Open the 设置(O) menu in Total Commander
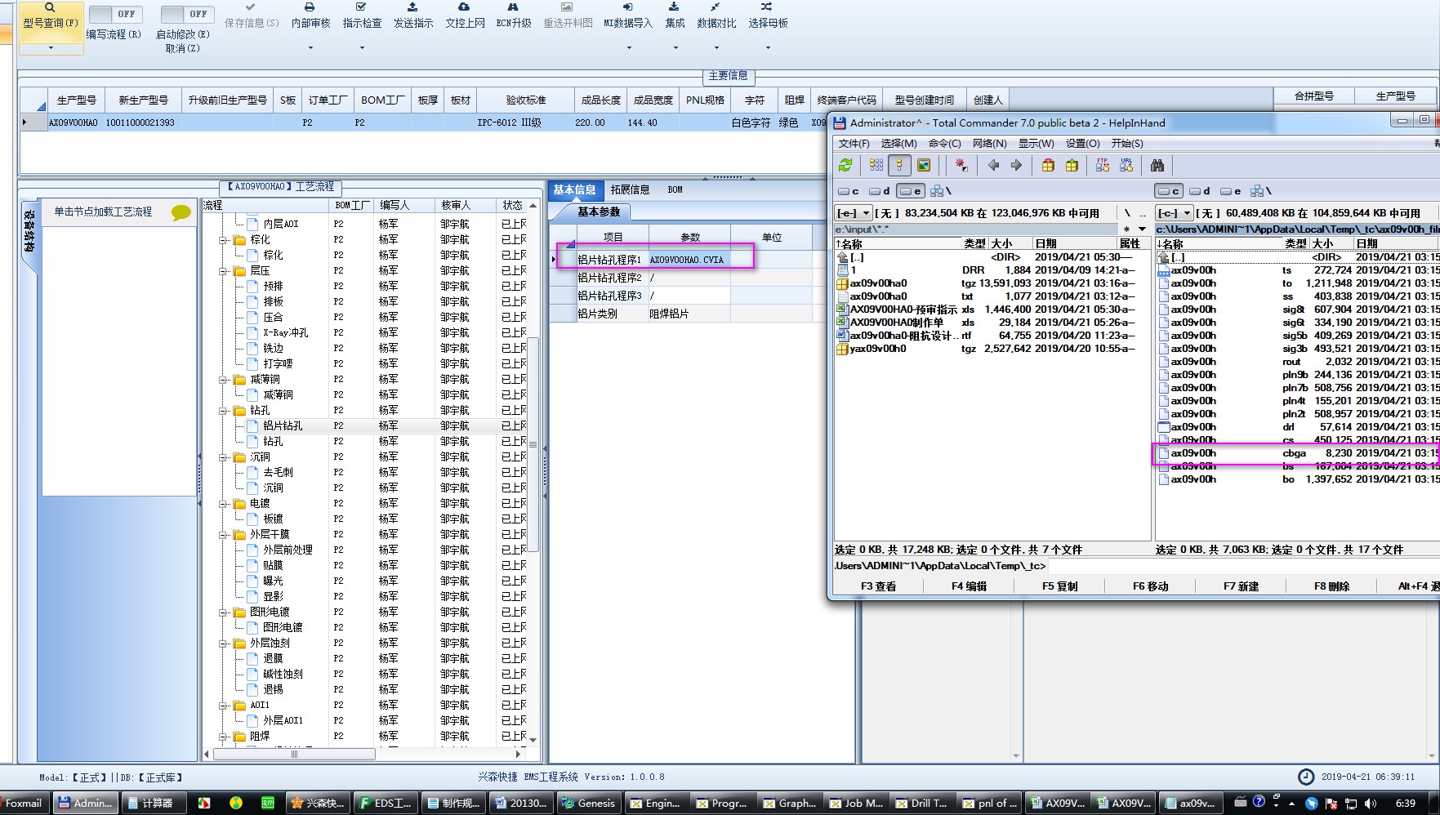The width and height of the screenshot is (1440, 815). click(1082, 143)
